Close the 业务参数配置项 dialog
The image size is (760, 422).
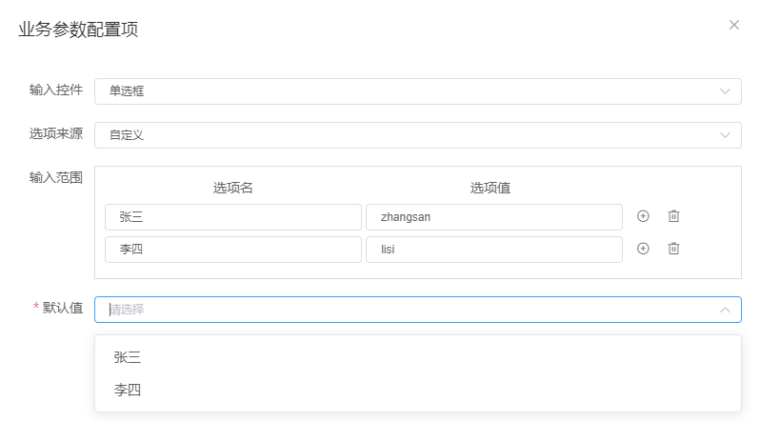coord(733,25)
